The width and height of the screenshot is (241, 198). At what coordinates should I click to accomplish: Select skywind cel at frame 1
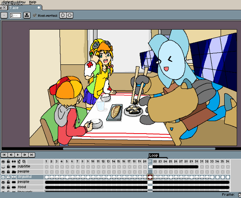pyautogui.click(x=47, y=177)
